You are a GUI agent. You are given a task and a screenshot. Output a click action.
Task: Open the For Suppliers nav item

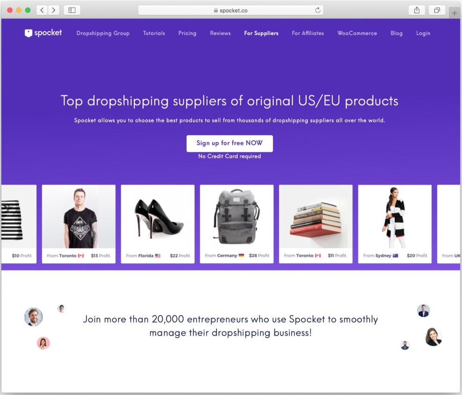click(x=261, y=33)
